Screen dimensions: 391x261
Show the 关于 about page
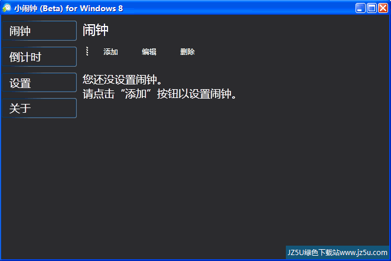click(x=40, y=108)
